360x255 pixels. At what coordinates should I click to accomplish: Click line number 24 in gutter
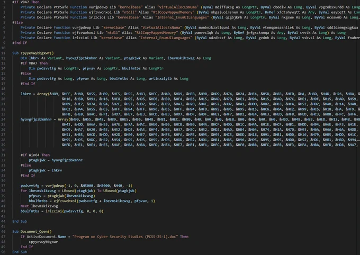pyautogui.click(x=3, y=120)
